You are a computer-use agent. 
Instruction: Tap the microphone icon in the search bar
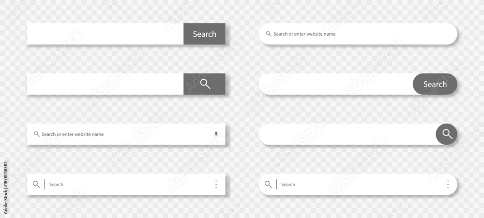[216, 134]
